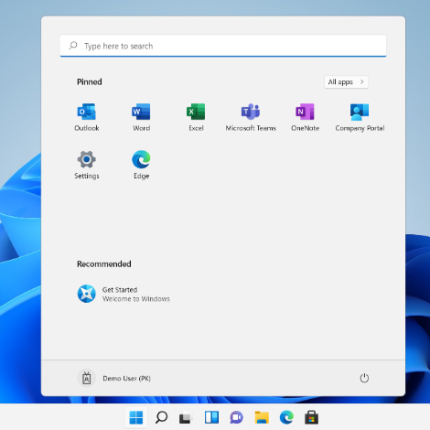Launch Edge from pinned apps
430x430 pixels.
141,165
